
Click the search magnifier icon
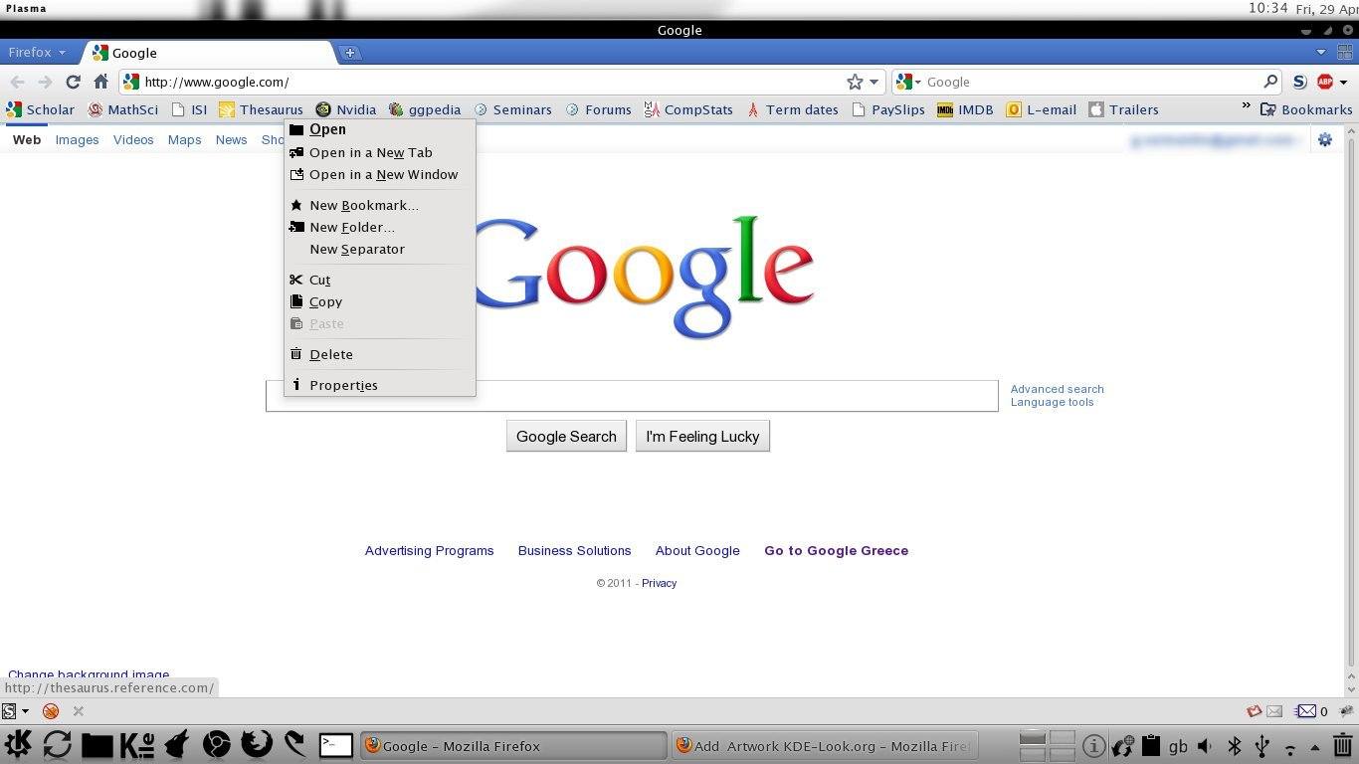tap(1270, 82)
